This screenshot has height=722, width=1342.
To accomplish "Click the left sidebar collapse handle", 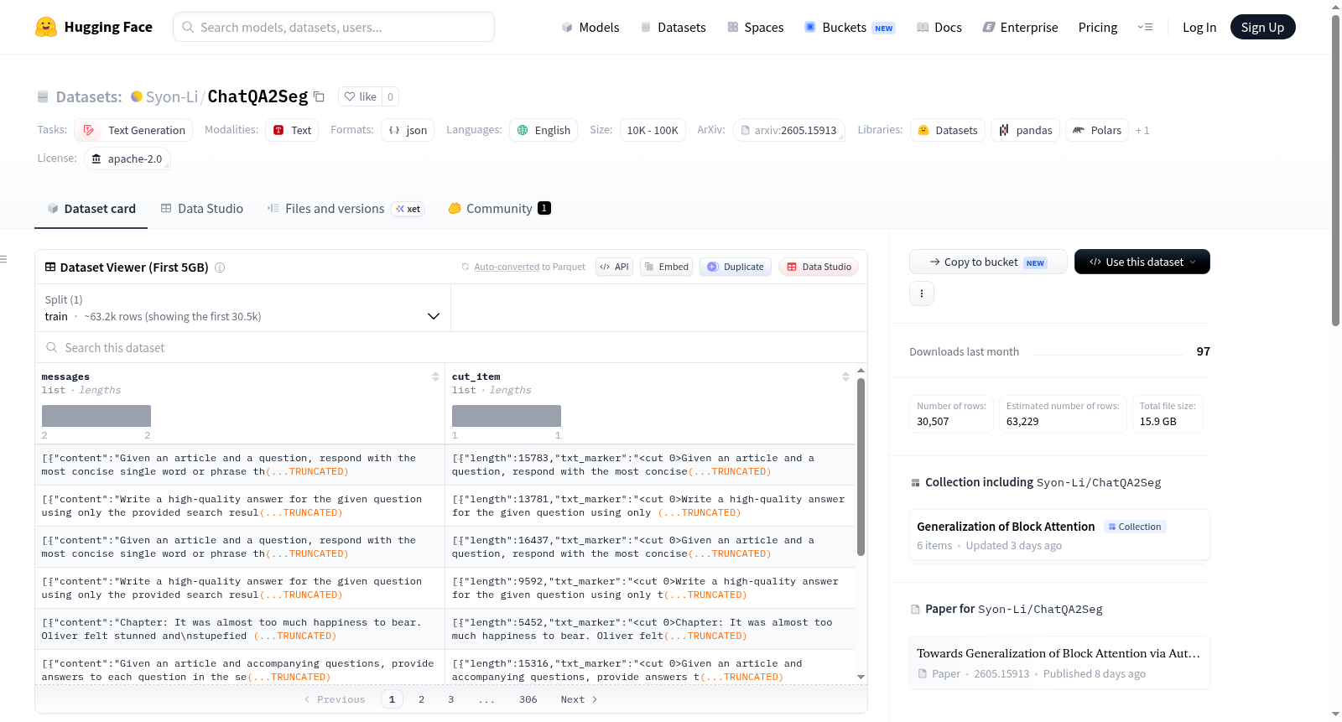I will (4, 259).
